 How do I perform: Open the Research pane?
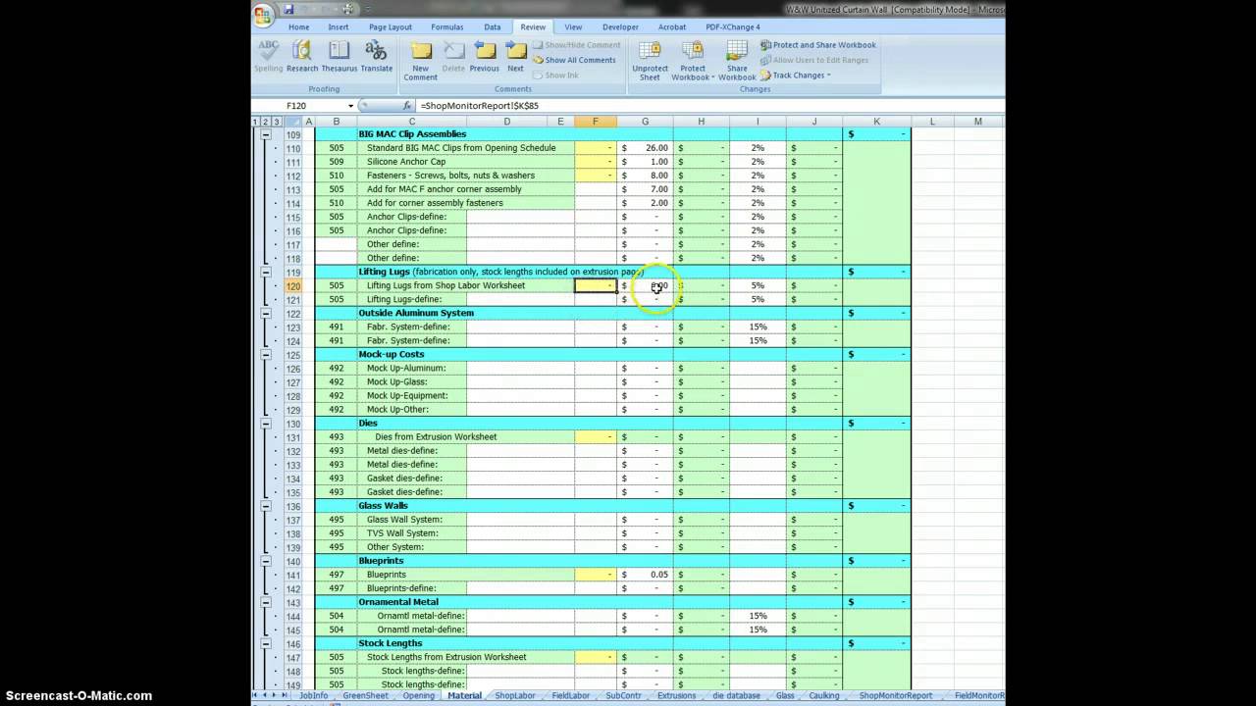[x=302, y=56]
